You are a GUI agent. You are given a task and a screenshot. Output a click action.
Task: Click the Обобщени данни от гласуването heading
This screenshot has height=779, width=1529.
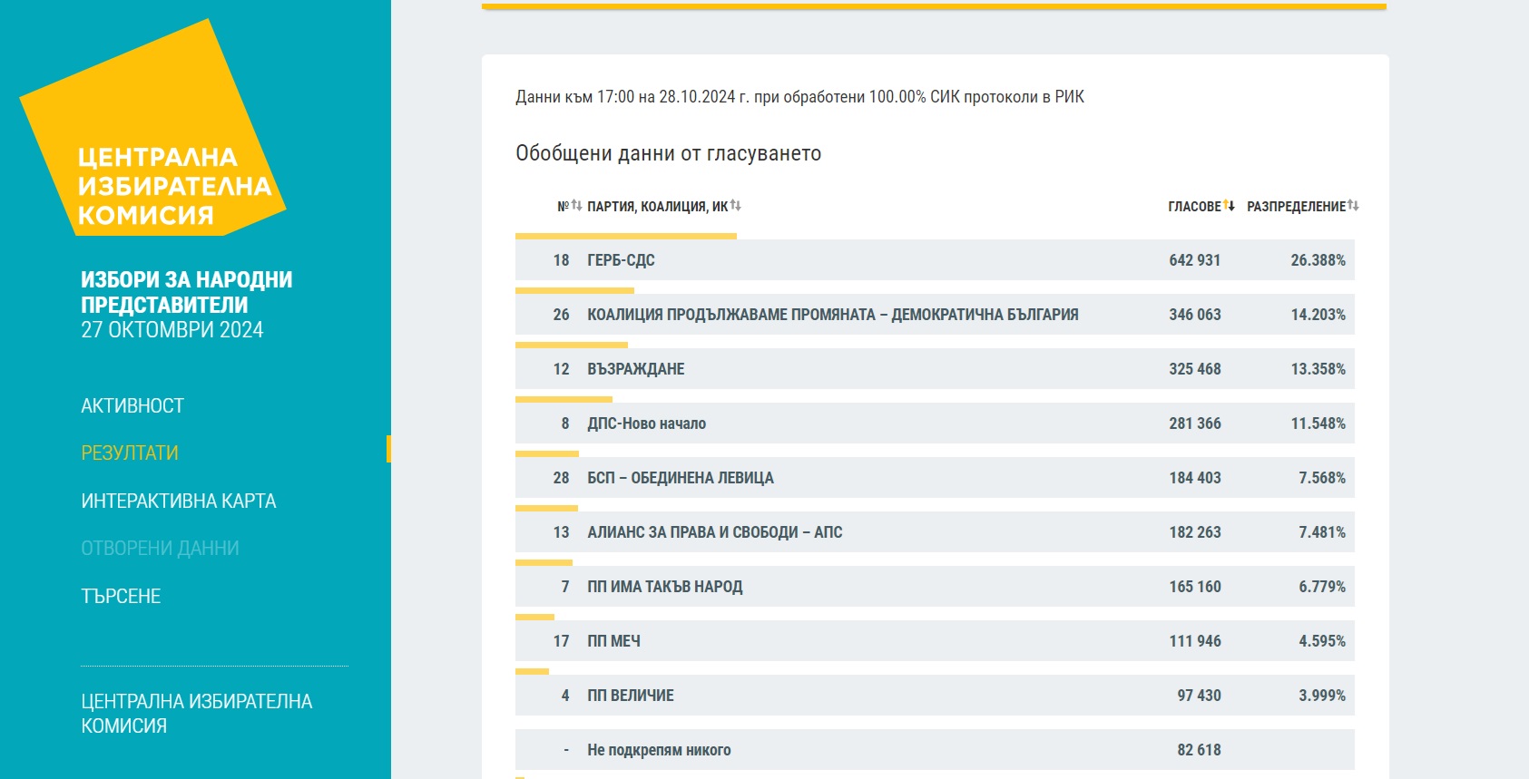coord(668,153)
